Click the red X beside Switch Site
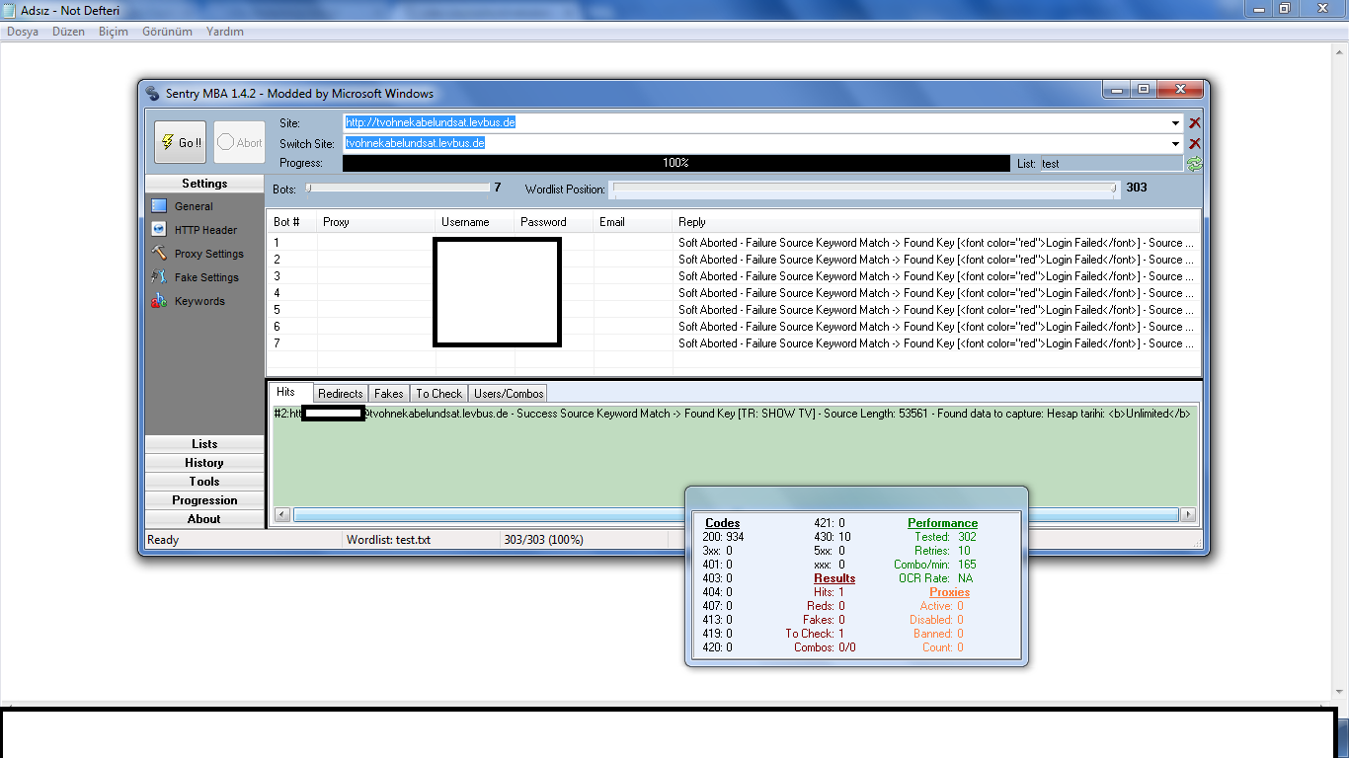This screenshot has width=1349, height=758. 1195,143
